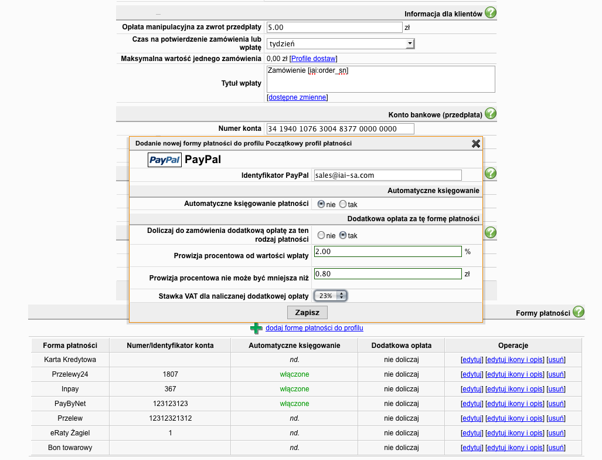The image size is (602, 460).
Task: Click the Identyfikator PayPal email field
Action: point(388,175)
